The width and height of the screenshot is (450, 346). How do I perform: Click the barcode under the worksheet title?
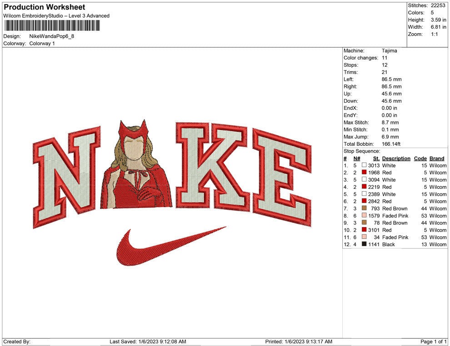tap(52, 26)
